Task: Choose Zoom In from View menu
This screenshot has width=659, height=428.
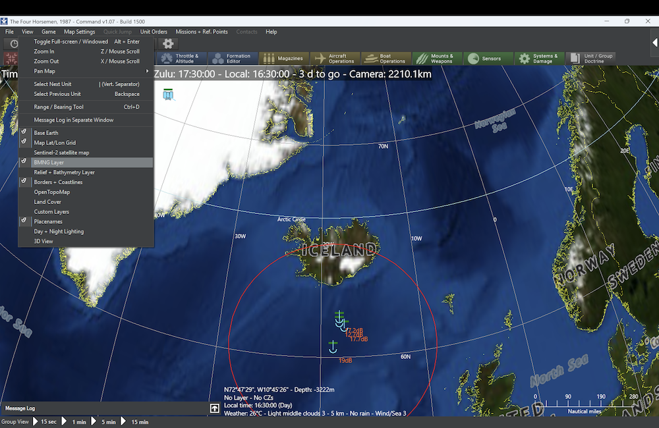Action: (86, 51)
